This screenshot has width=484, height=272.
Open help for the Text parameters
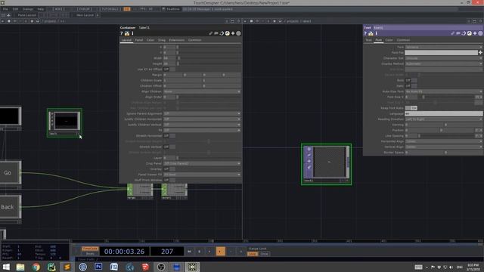pos(365,33)
